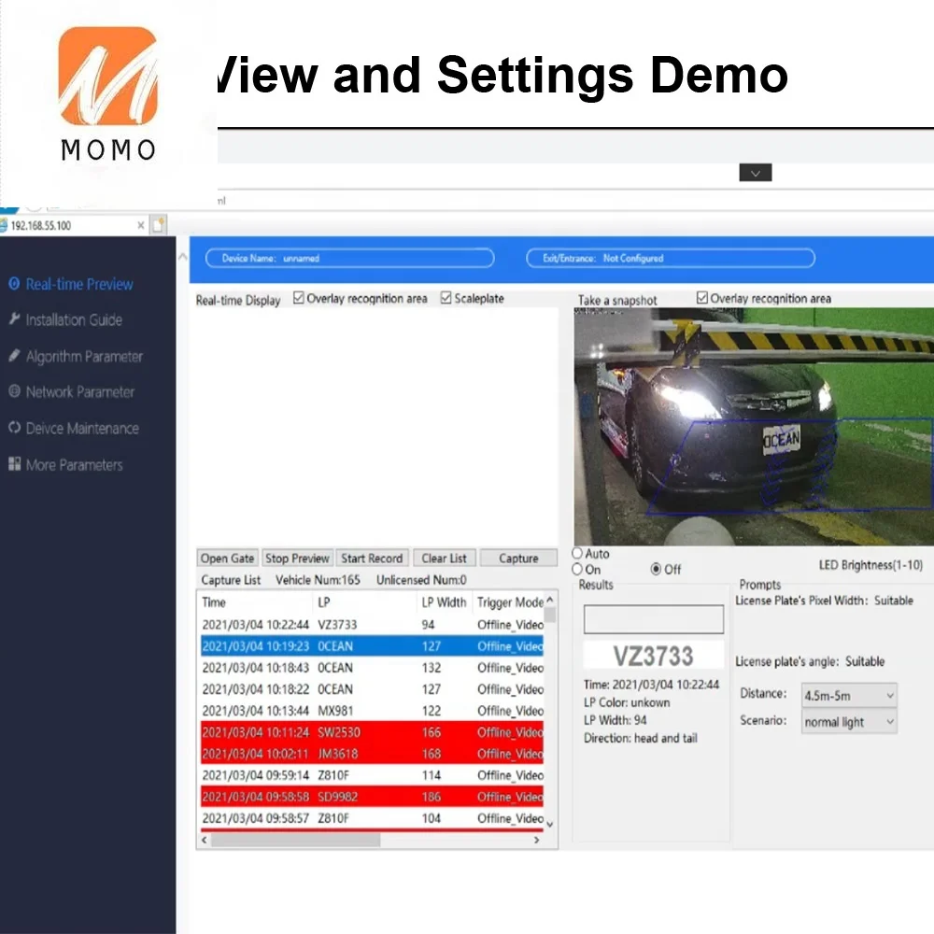
Task: Click the dark dropdown chevron at top
Action: click(756, 173)
